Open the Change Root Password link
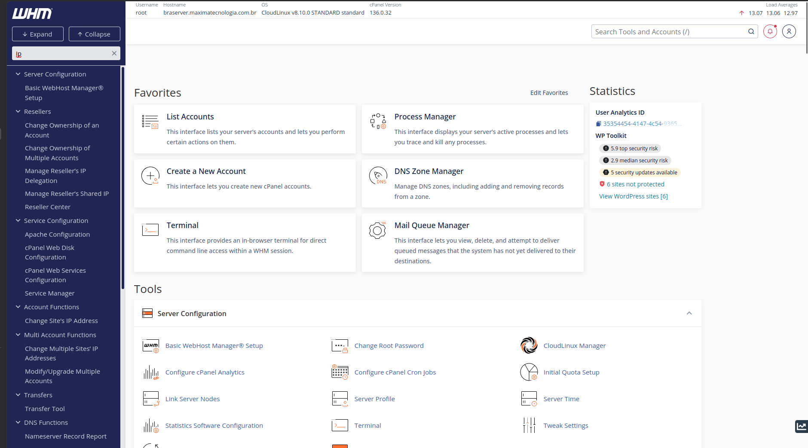 tap(389, 345)
